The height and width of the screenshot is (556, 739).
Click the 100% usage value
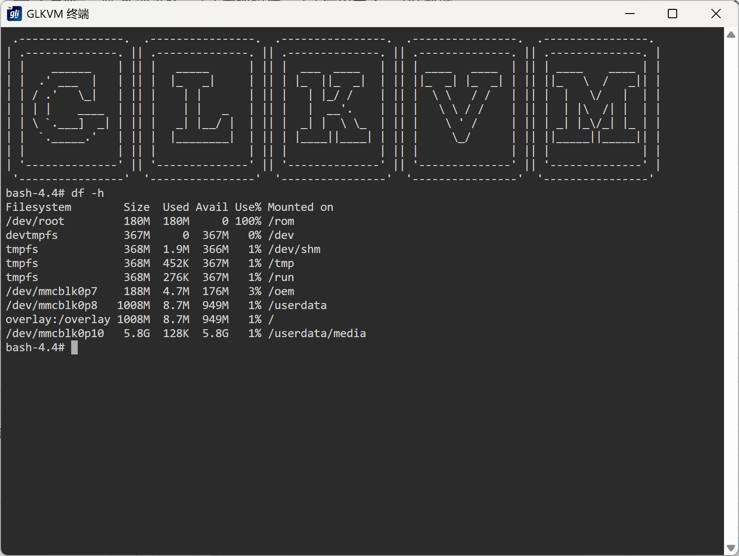click(248, 221)
